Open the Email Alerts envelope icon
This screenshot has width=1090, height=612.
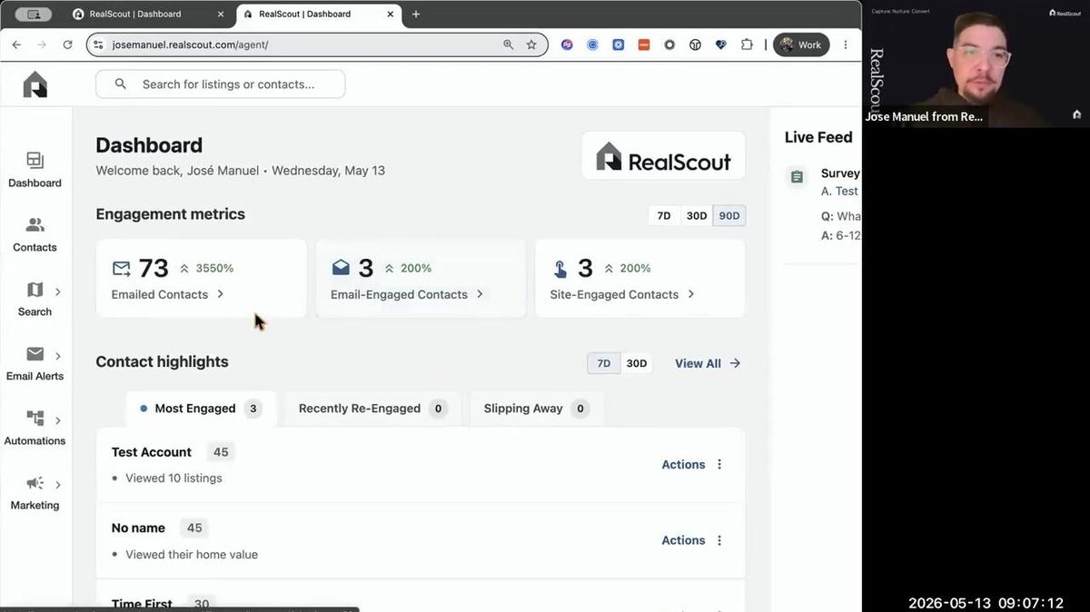(x=35, y=354)
